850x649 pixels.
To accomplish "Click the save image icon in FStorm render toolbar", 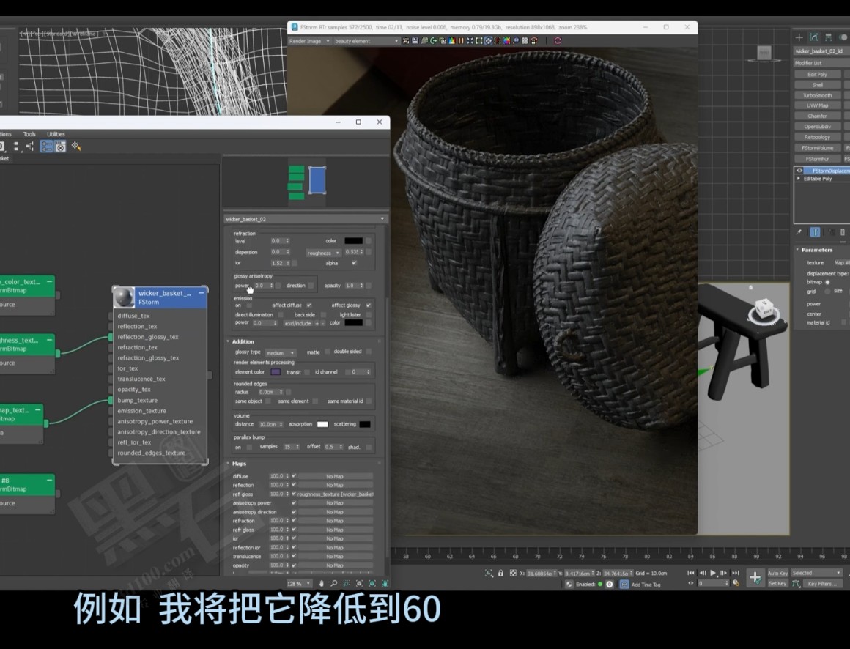I will [415, 40].
